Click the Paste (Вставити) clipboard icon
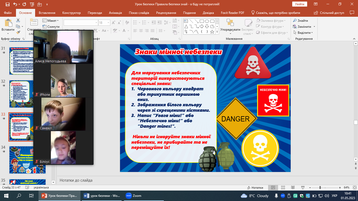Image resolution: width=358 pixels, height=201 pixels. pyautogui.click(x=8, y=23)
